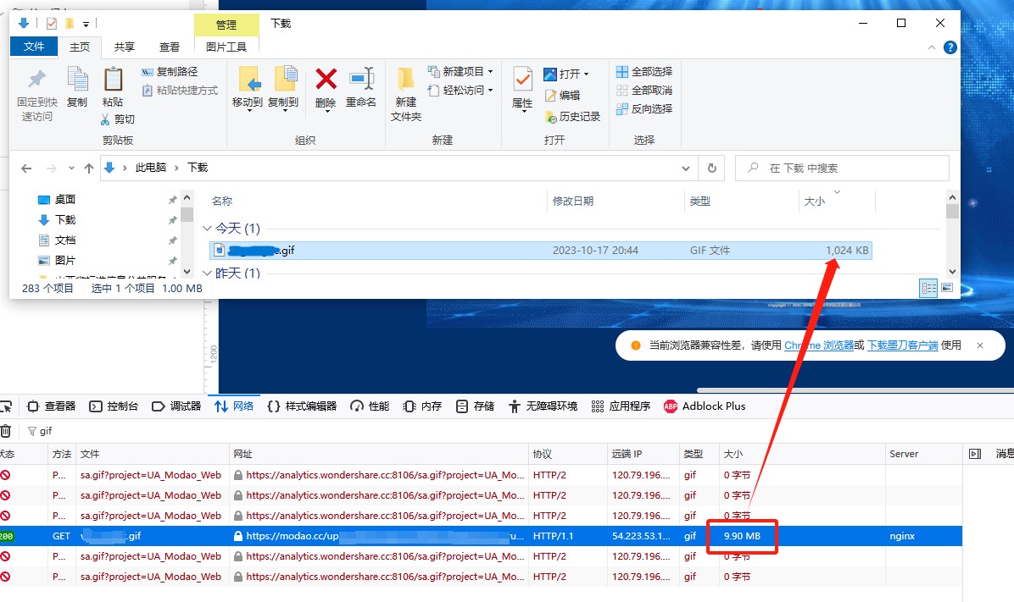The width and height of the screenshot is (1014, 602).
Task: Open Style Editor (样式编辑器) tab
Action: [x=302, y=406]
